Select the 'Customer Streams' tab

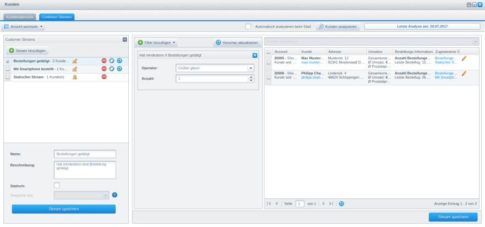(x=56, y=17)
